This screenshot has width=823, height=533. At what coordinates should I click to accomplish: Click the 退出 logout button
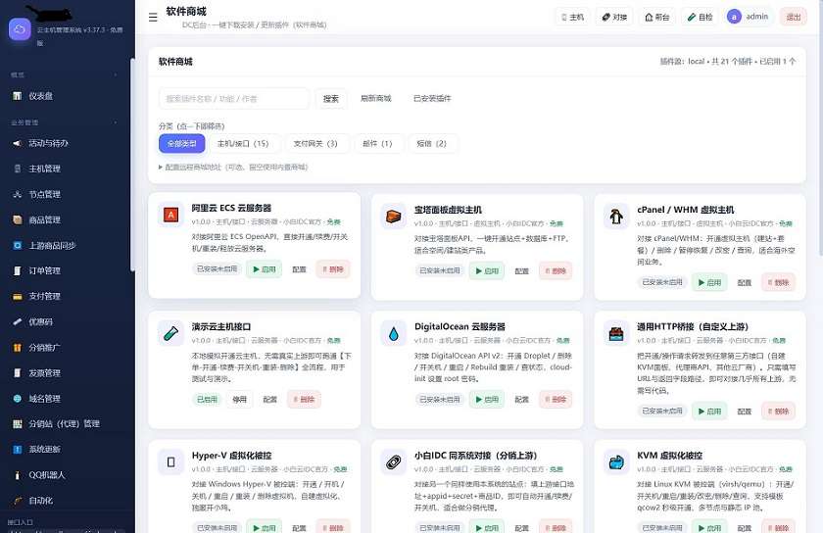pyautogui.click(x=793, y=18)
